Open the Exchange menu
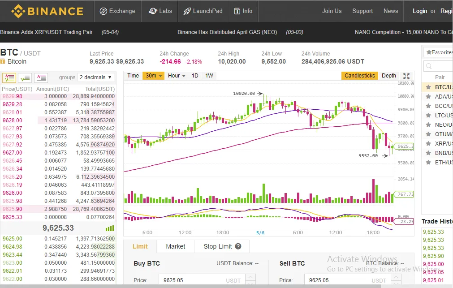453x288 pixels. tap(117, 11)
